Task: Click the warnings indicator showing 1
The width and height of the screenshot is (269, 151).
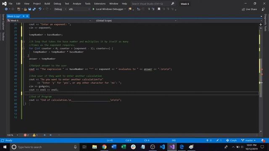Action: pos(35,135)
